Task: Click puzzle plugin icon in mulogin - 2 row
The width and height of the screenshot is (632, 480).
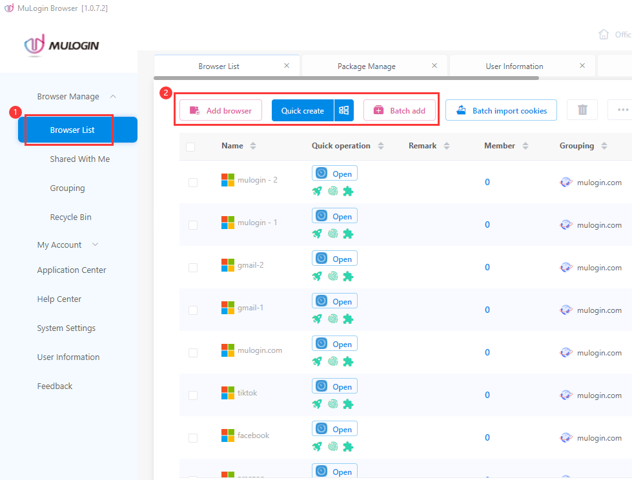Action: coord(348,191)
